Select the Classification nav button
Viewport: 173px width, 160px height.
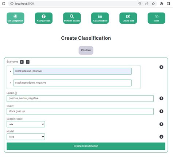coord(100,18)
